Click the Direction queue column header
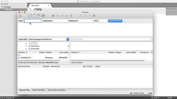This screenshot has height=99, width=177. click(x=46, y=67)
